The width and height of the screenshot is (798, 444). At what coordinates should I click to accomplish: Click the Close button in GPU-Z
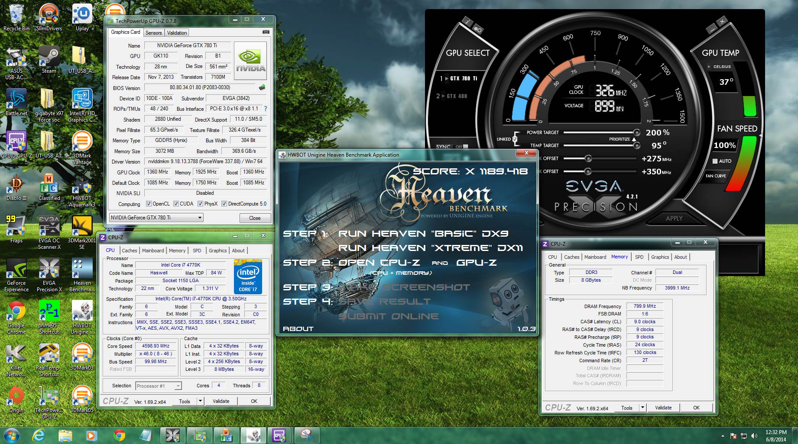click(x=255, y=218)
